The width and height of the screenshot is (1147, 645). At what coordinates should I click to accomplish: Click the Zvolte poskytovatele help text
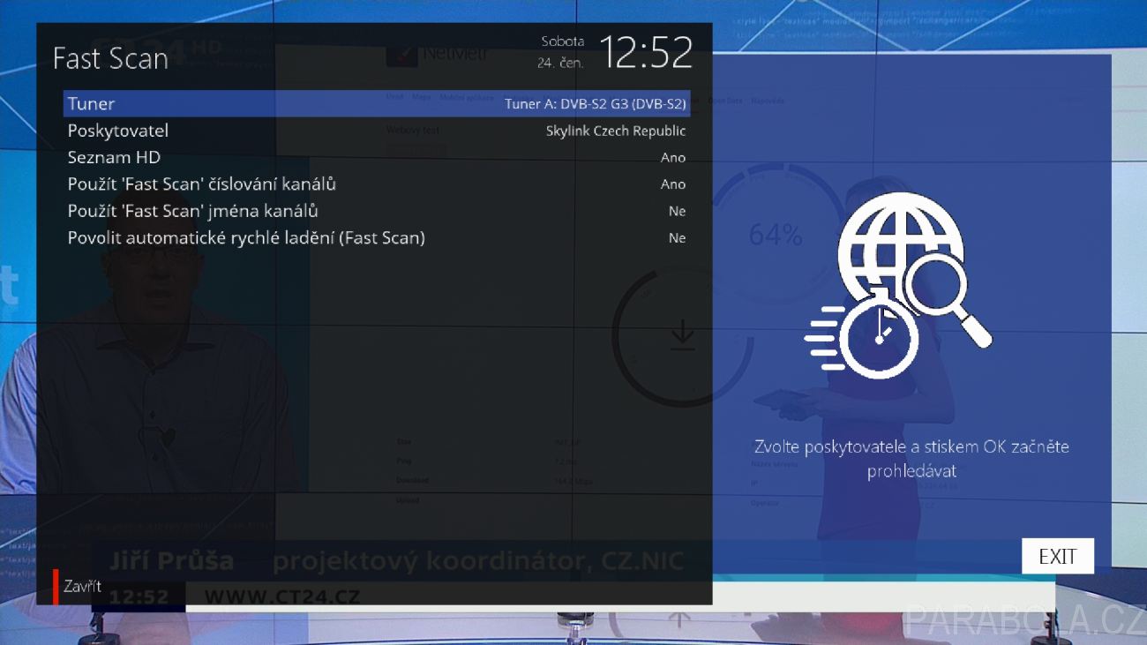tap(911, 459)
